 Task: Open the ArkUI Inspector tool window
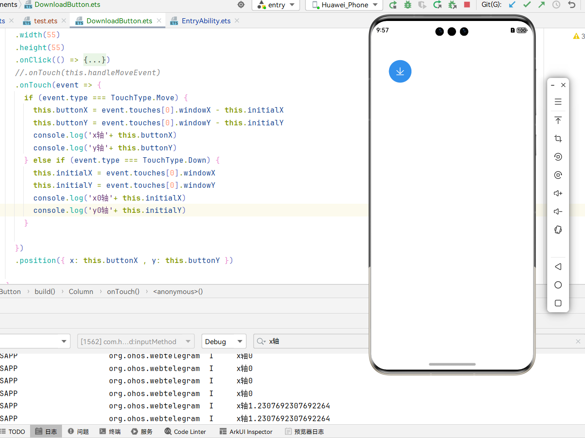246,432
